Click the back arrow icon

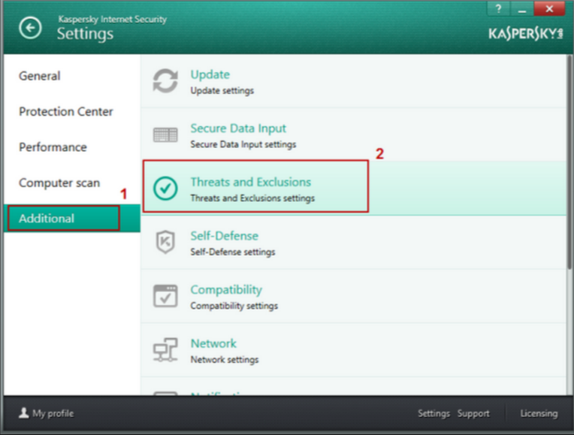tap(30, 28)
